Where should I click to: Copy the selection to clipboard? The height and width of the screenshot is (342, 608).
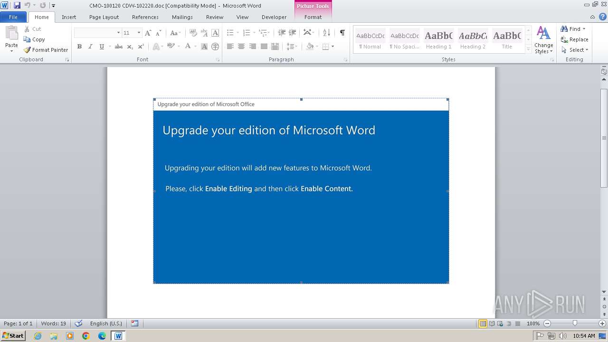point(34,39)
